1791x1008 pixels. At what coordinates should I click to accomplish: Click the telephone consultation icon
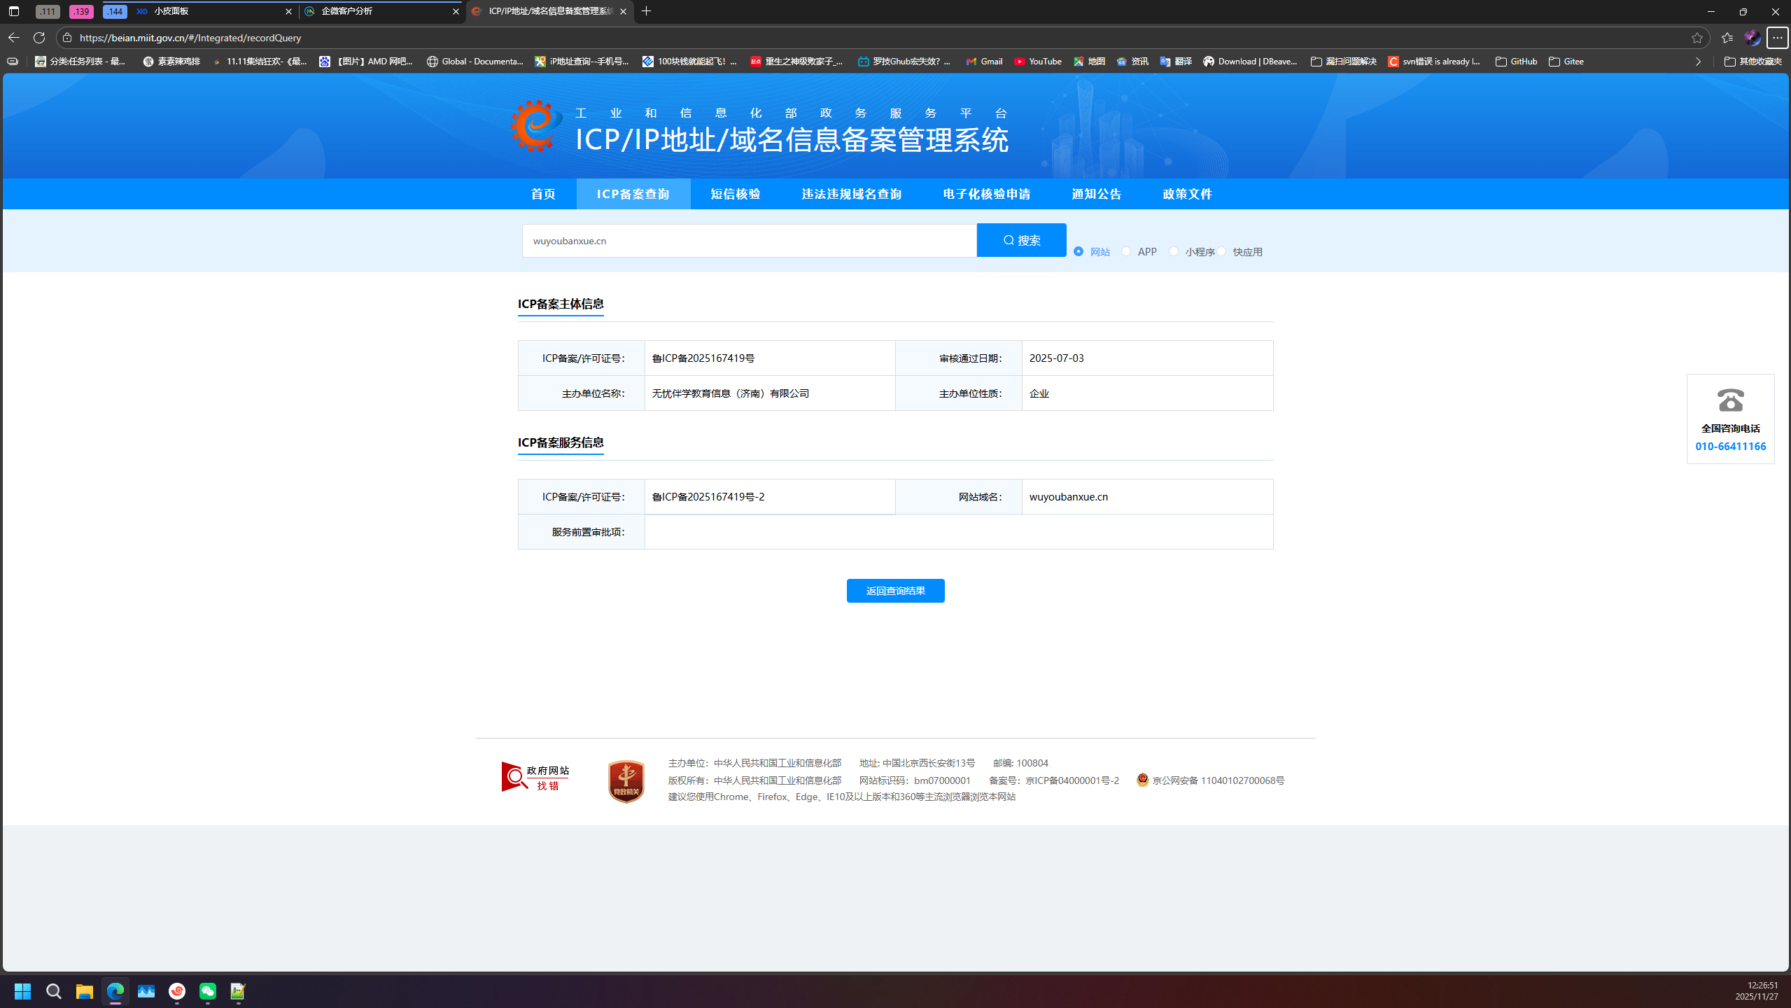1730,400
